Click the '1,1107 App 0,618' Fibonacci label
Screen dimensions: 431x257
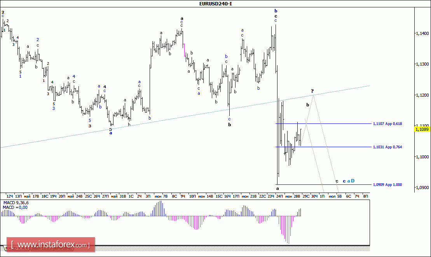click(x=387, y=124)
